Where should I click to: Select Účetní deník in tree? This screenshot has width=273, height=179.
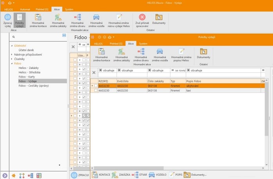point(26,50)
